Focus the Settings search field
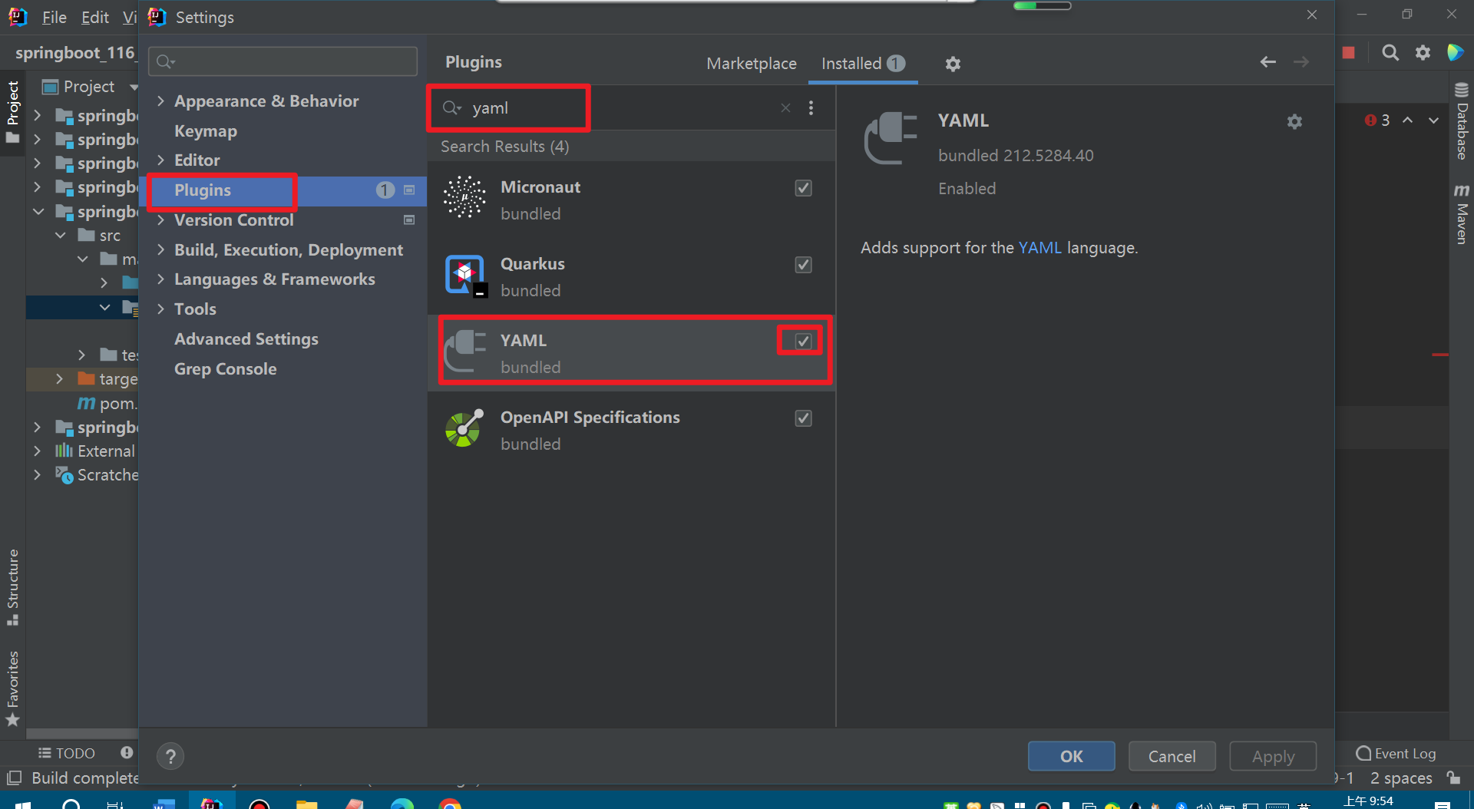 click(283, 61)
